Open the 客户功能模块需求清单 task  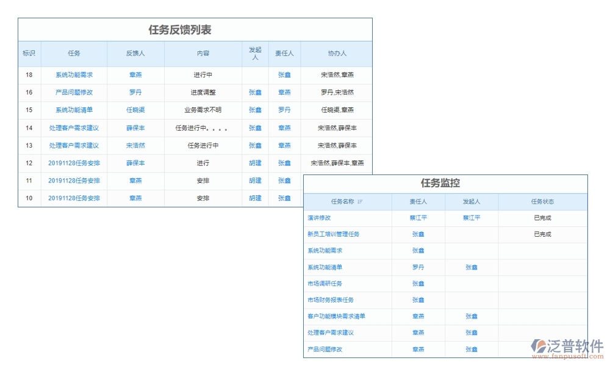click(335, 316)
